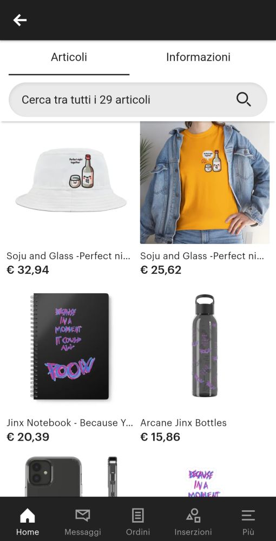This screenshot has height=541, width=276.
Task: Focus the 'Cerca tra tutti i 29 articoli' field
Action: [138, 100]
